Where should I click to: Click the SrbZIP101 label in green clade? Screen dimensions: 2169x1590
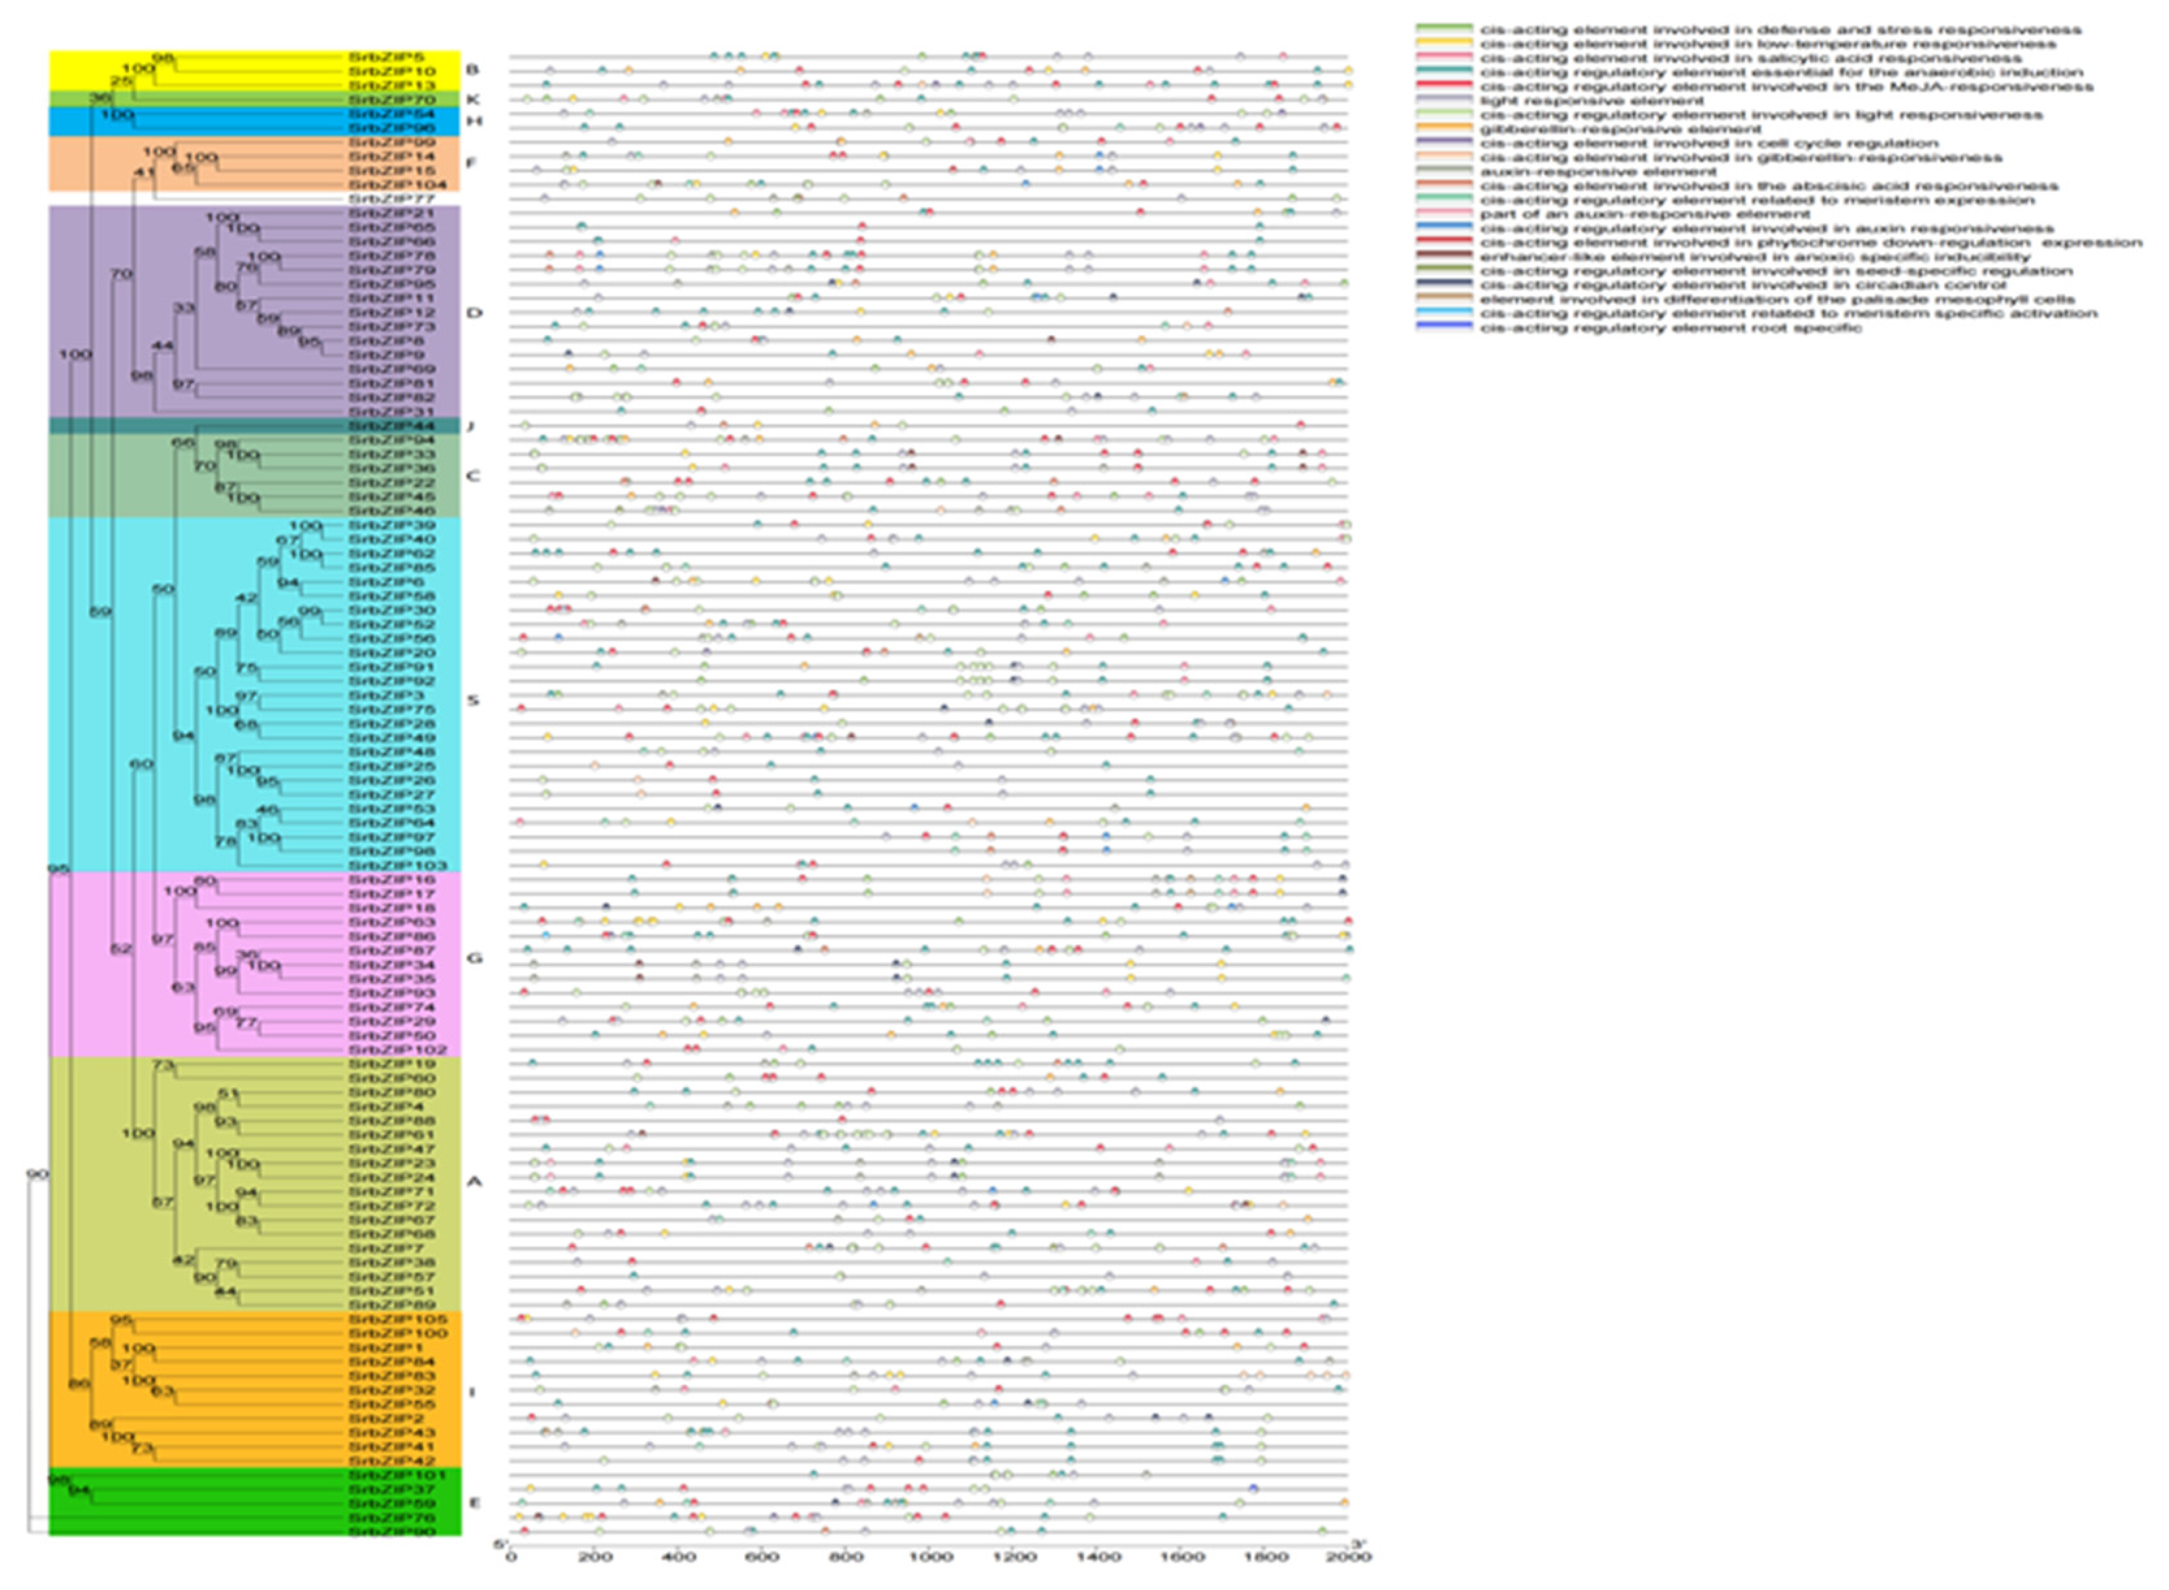pyautogui.click(x=396, y=1474)
